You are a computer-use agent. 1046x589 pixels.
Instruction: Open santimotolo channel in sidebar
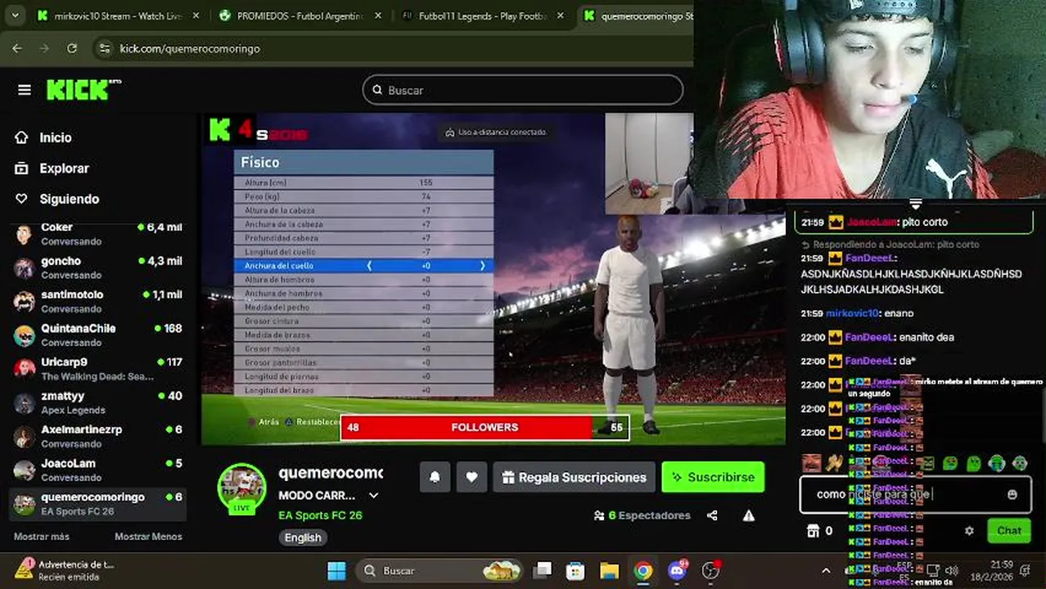pos(98,301)
